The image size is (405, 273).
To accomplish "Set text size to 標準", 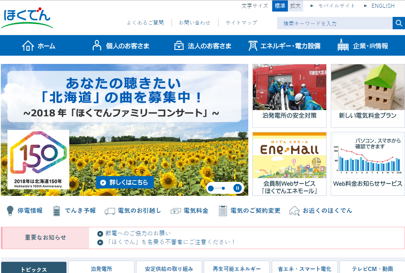I will 280,6.
